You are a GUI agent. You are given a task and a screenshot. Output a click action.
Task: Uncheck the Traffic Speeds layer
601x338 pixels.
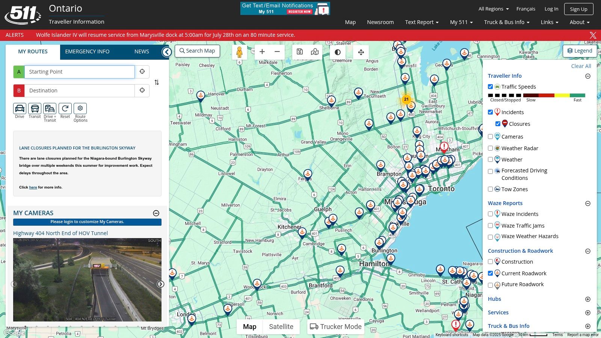490,87
